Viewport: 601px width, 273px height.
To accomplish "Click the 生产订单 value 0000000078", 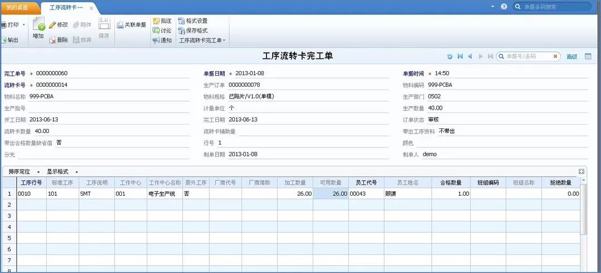I will pos(244,85).
